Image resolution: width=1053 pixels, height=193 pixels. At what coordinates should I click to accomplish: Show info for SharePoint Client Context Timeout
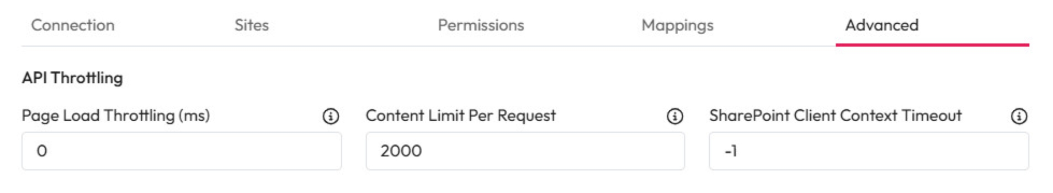click(1019, 116)
